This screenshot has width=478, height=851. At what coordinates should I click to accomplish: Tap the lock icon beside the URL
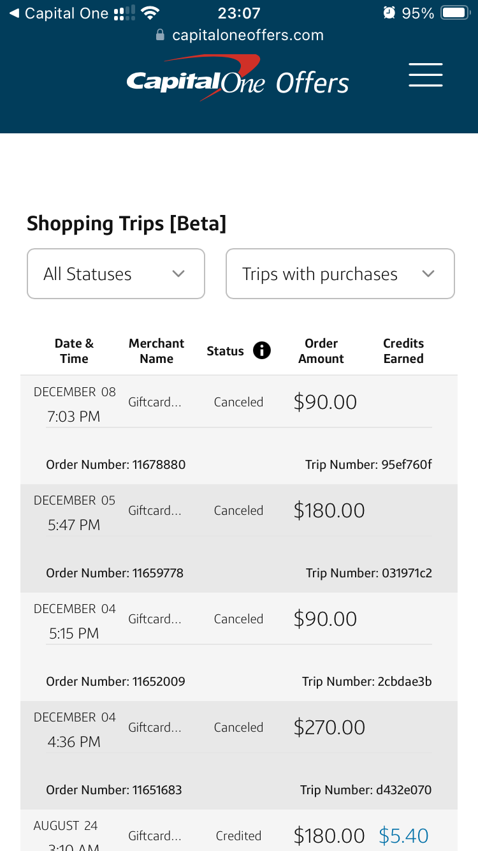(160, 35)
